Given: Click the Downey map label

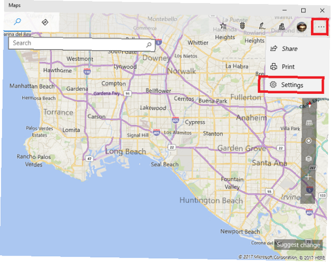Looking at the screenshot, I should 157,58.
